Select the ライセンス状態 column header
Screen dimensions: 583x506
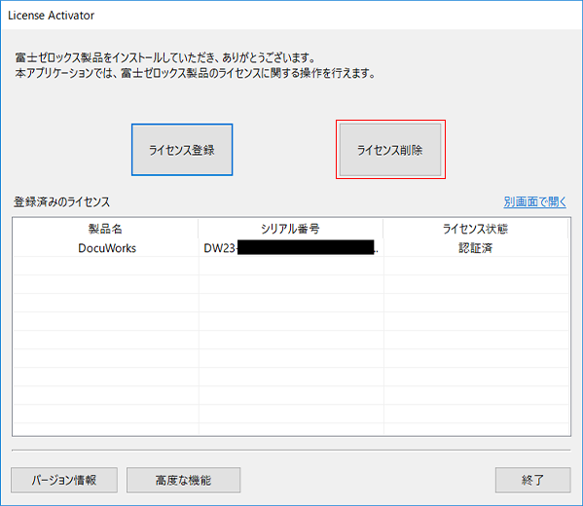(476, 229)
